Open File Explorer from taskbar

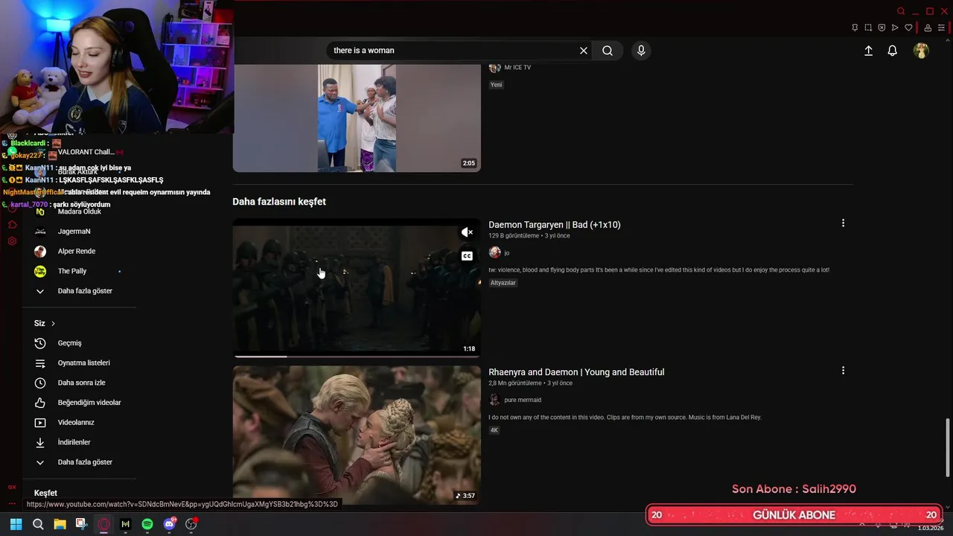pyautogui.click(x=60, y=524)
